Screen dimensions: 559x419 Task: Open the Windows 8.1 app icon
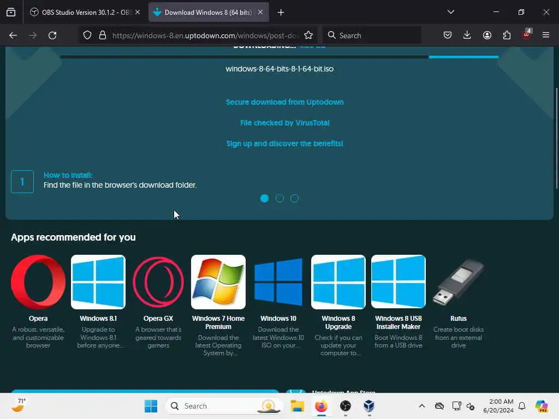pyautogui.click(x=98, y=282)
